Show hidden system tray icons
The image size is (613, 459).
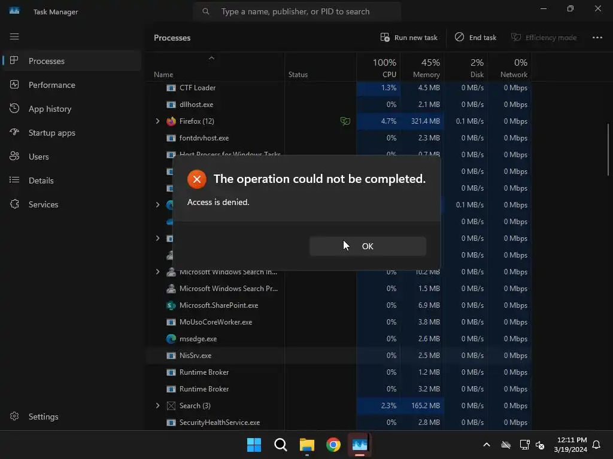[487, 445]
